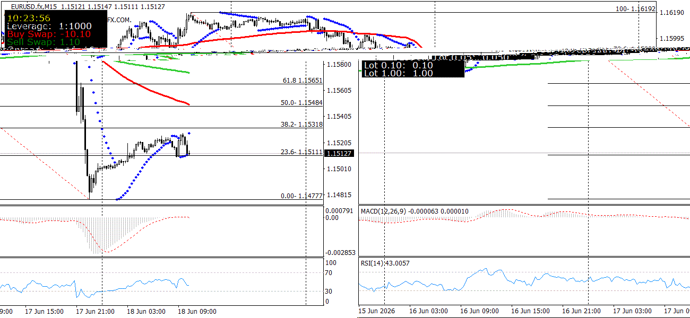The image size is (690, 318).
Task: Click time axis label 15 Jun 2026
Action: point(377,311)
